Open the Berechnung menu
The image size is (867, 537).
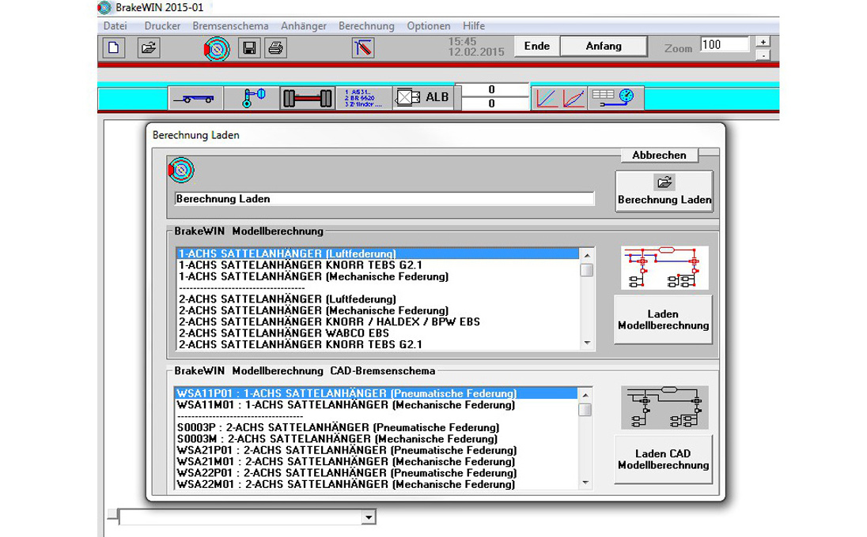point(366,26)
